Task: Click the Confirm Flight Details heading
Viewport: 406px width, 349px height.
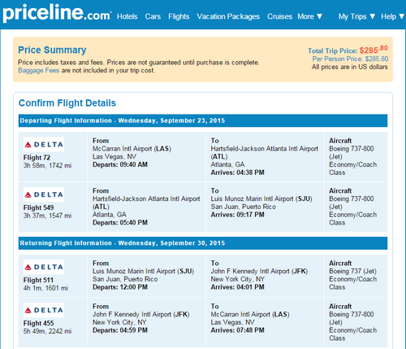Action: 67,103
